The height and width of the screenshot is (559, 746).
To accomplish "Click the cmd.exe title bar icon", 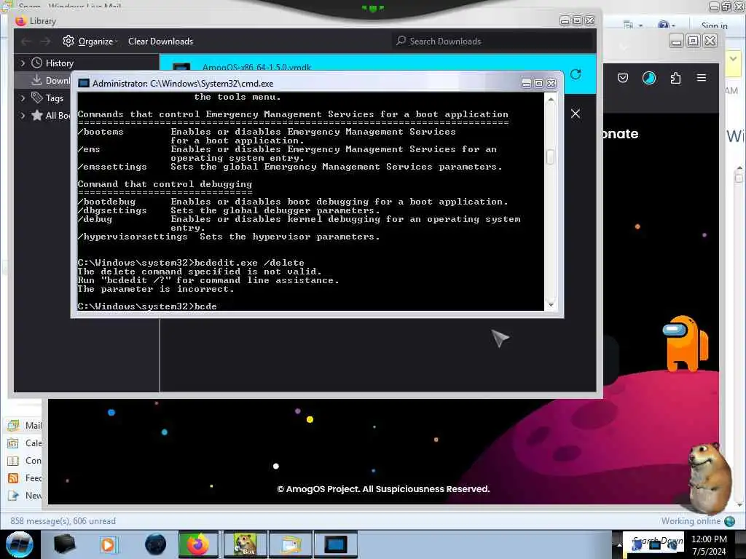I will [x=84, y=83].
